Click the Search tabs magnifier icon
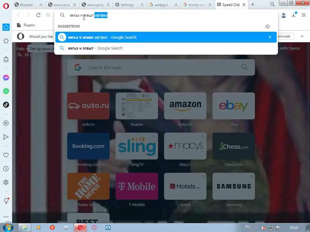The width and height of the screenshot is (310, 232). point(272,4)
